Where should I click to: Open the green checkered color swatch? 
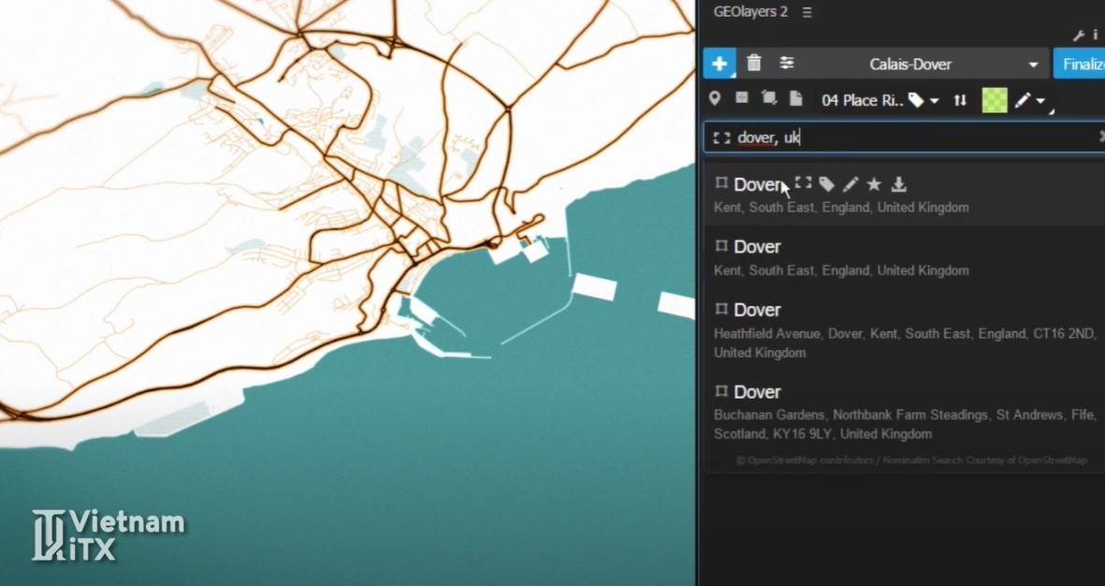pos(995,100)
